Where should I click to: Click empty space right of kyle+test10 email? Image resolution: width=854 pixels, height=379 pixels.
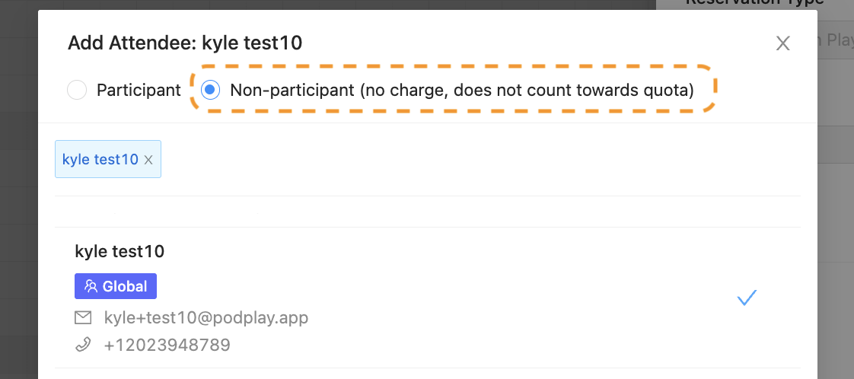click(495, 317)
